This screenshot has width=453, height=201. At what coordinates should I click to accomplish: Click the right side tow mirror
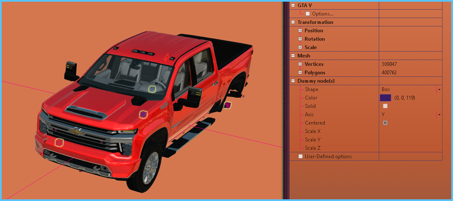pos(195,97)
